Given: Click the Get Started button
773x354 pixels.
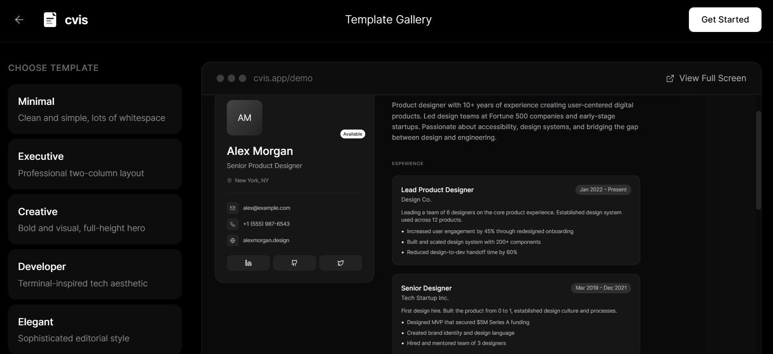Looking at the screenshot, I should [725, 20].
